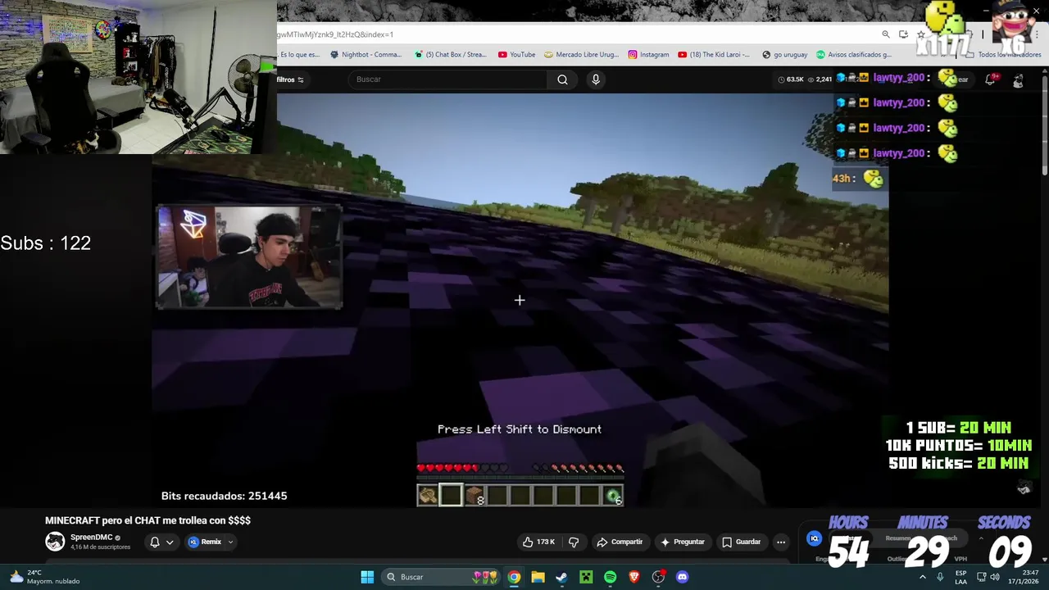1049x590 pixels.
Task: Open Chat Box / Streamlabs bookmark
Action: pos(450,55)
